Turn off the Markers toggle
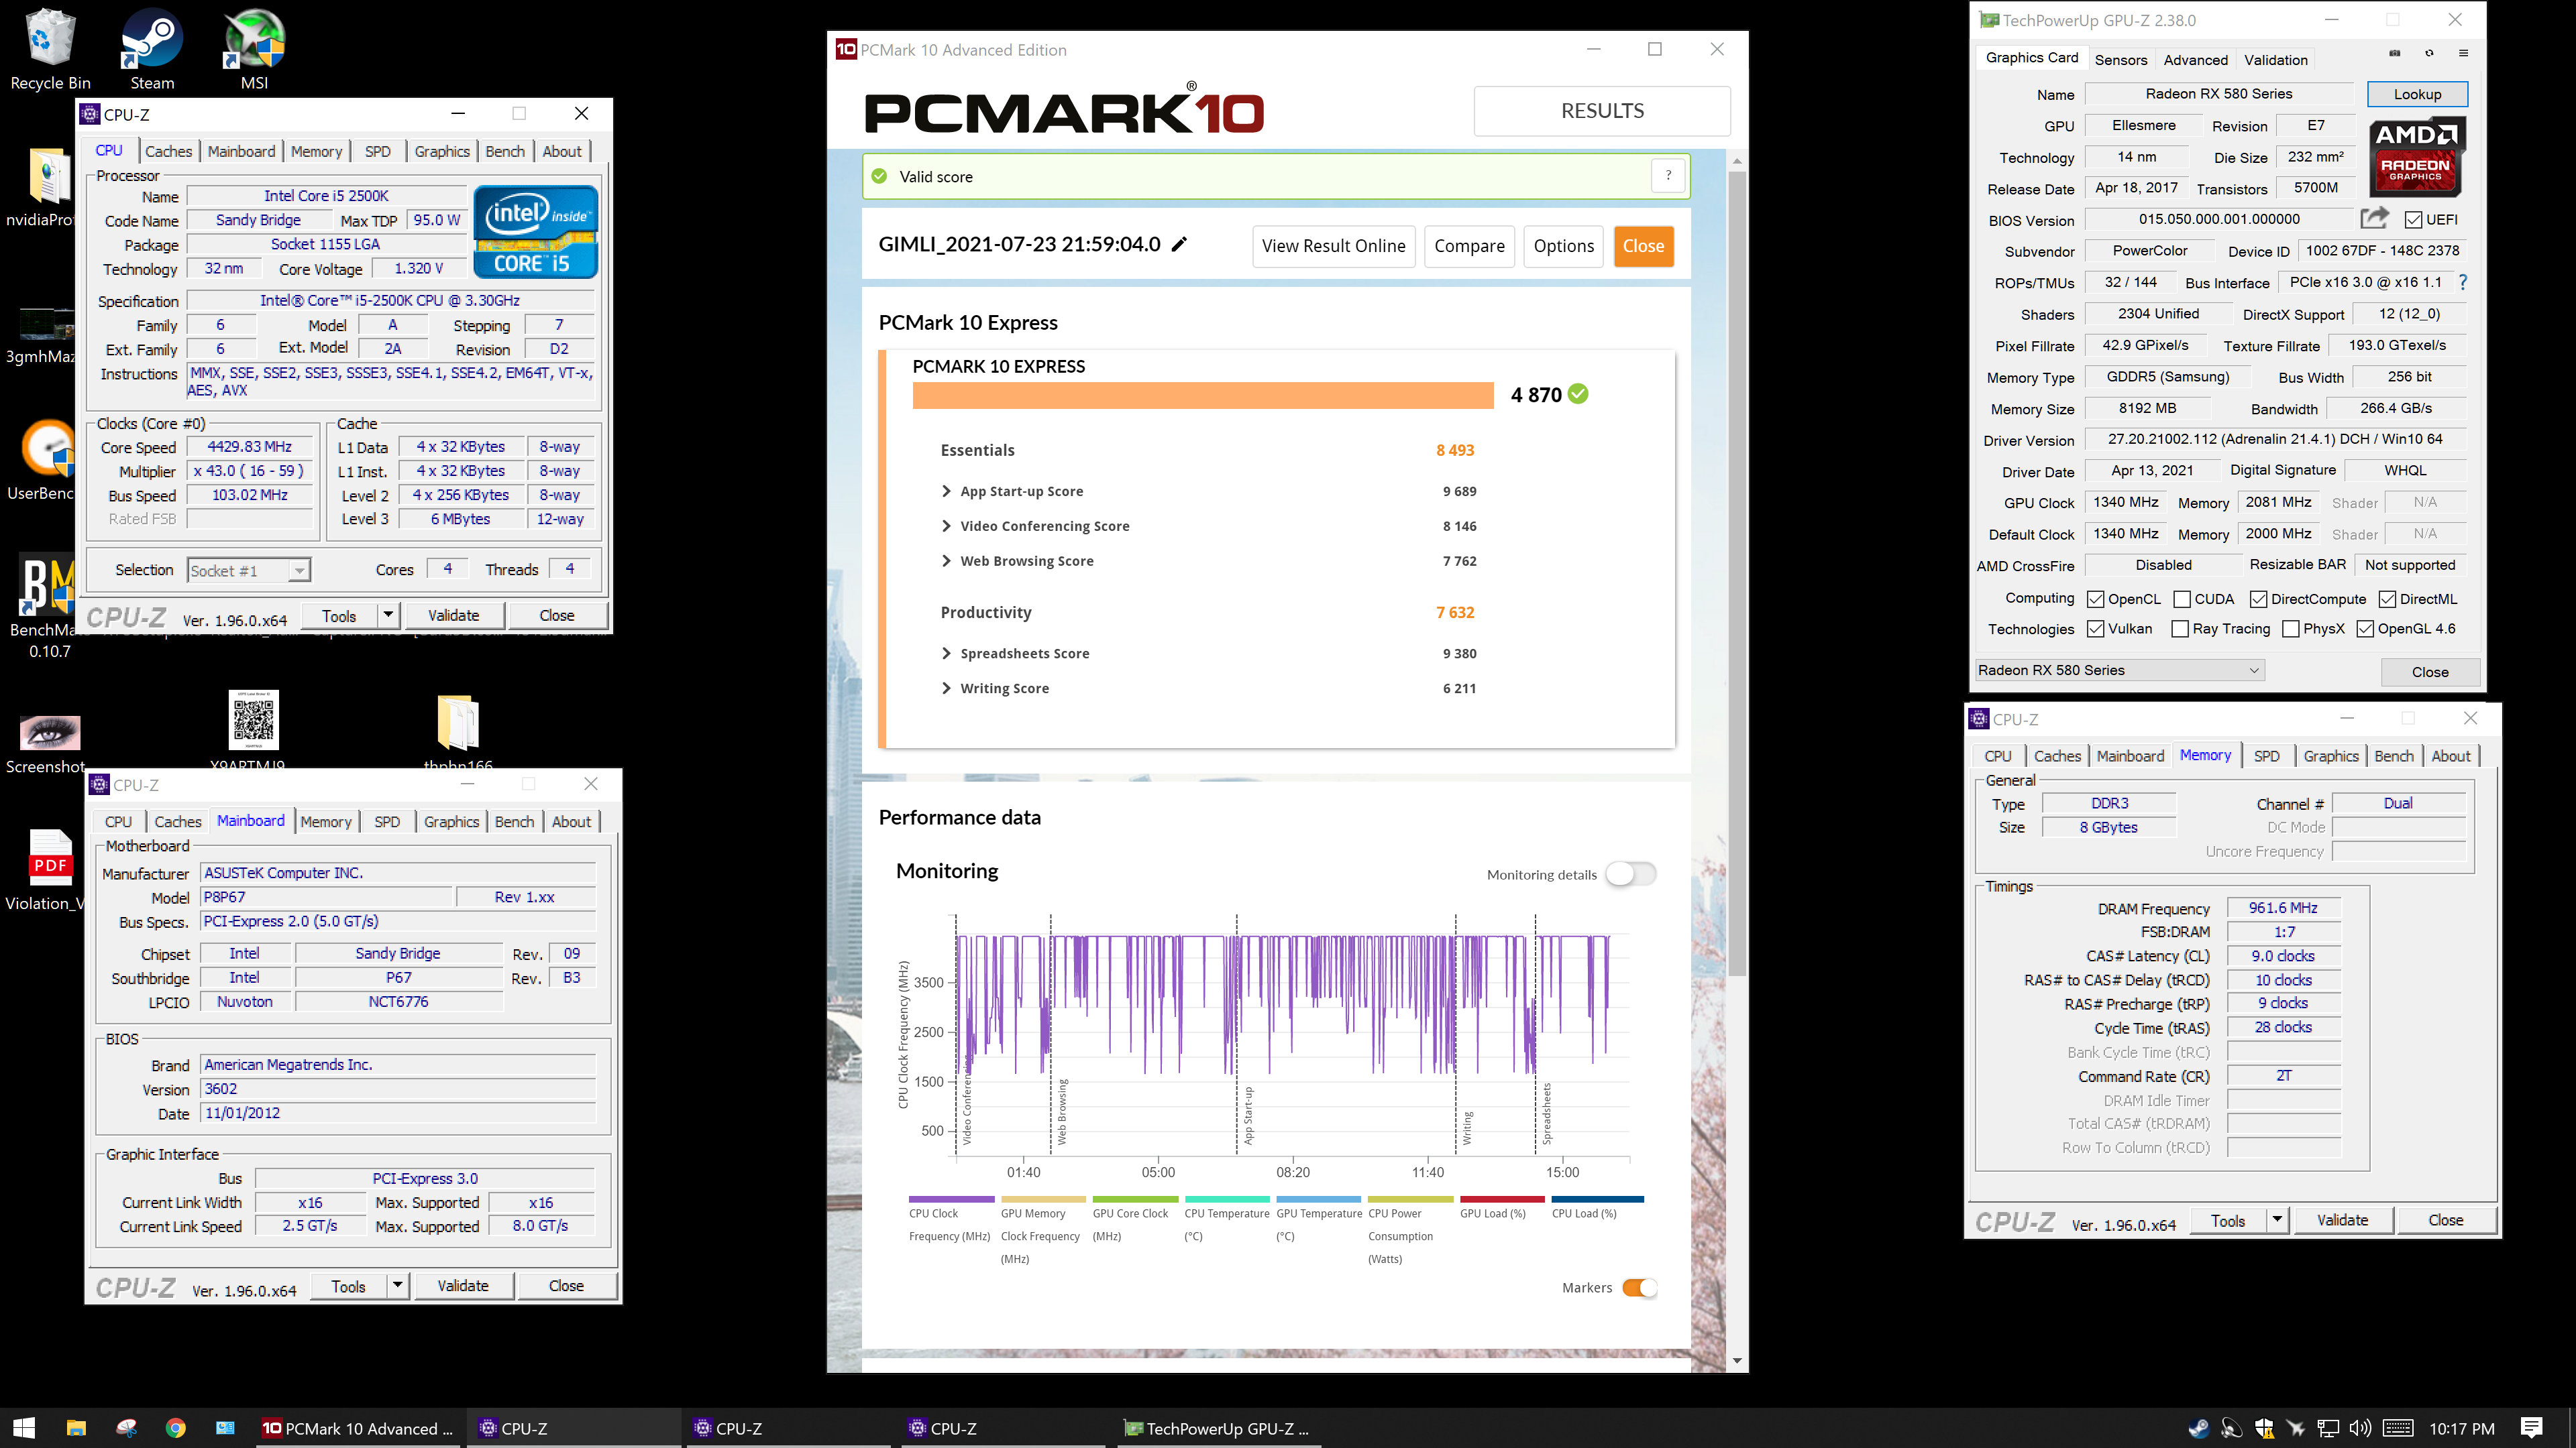Screen dimensions: 2576x1448 tap(1639, 1287)
